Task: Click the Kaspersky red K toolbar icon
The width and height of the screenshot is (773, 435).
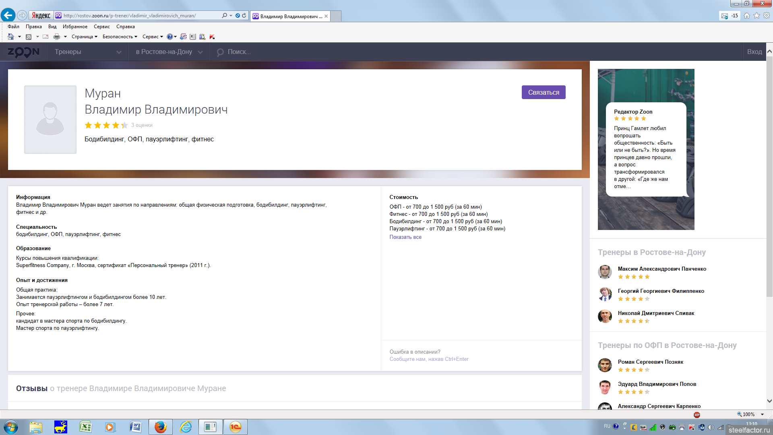Action: [212, 37]
